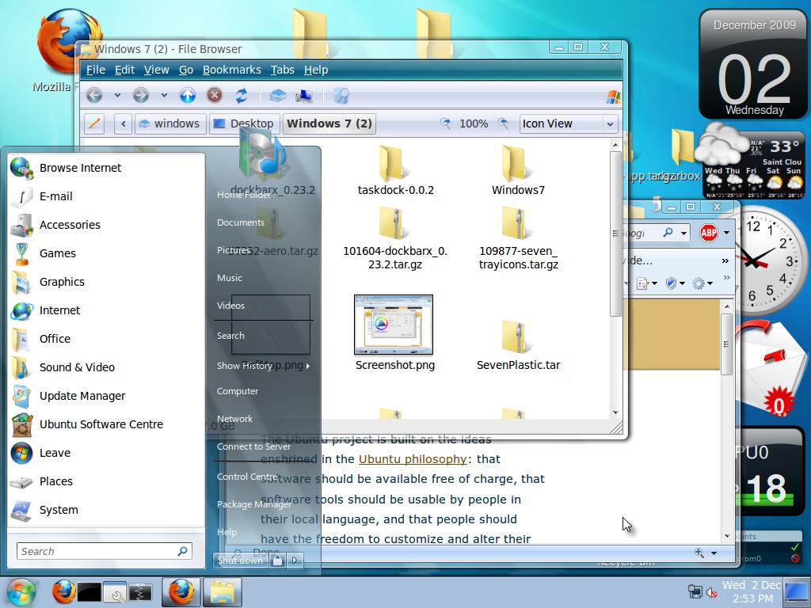Open the Icon View dropdown
This screenshot has height=608, width=811.
pos(567,123)
